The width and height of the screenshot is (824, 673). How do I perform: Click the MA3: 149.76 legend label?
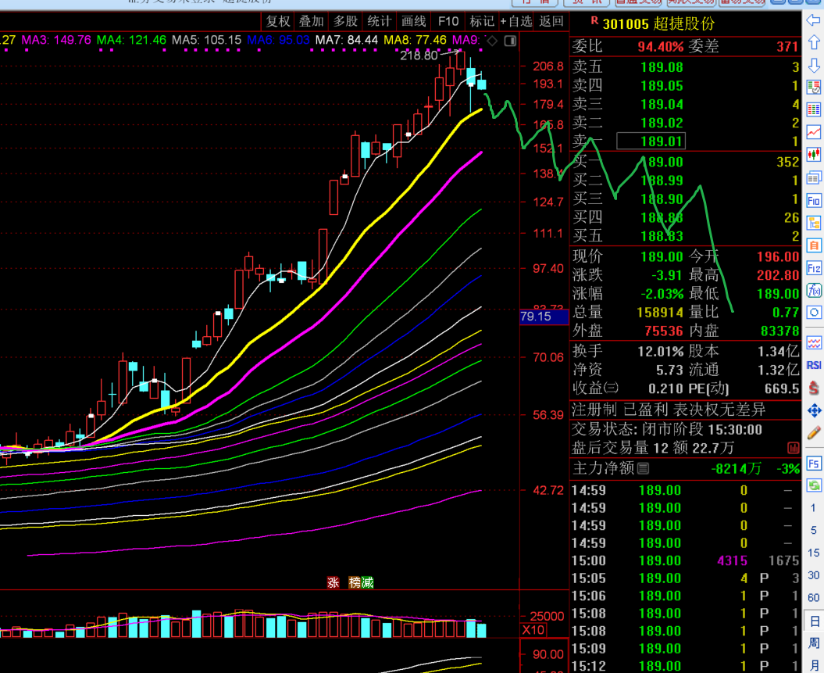56,40
